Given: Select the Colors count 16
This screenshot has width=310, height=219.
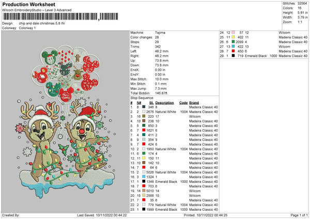Looking at the screenshot, I should [x=299, y=8].
